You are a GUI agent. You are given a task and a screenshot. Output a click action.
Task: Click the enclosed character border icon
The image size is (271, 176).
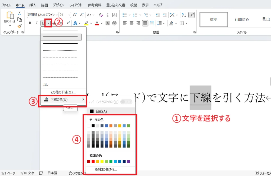114,15
